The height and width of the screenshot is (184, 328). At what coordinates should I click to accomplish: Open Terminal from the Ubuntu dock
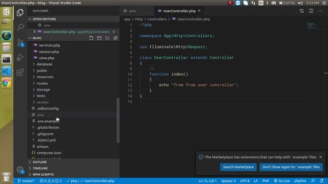(7, 60)
